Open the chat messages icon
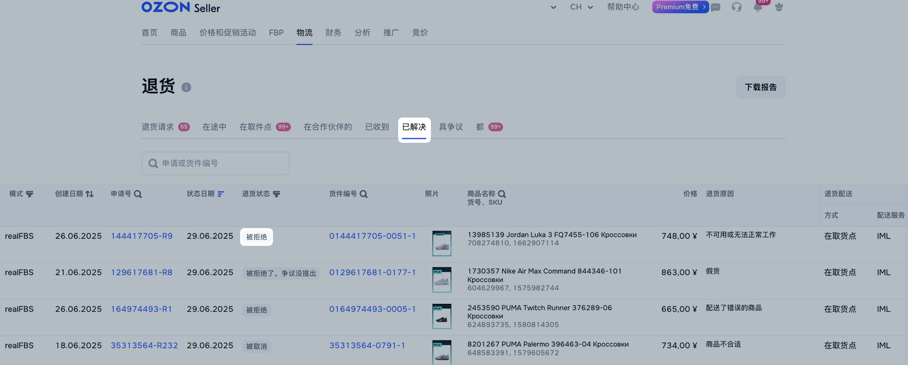This screenshot has width=908, height=365. (x=716, y=8)
